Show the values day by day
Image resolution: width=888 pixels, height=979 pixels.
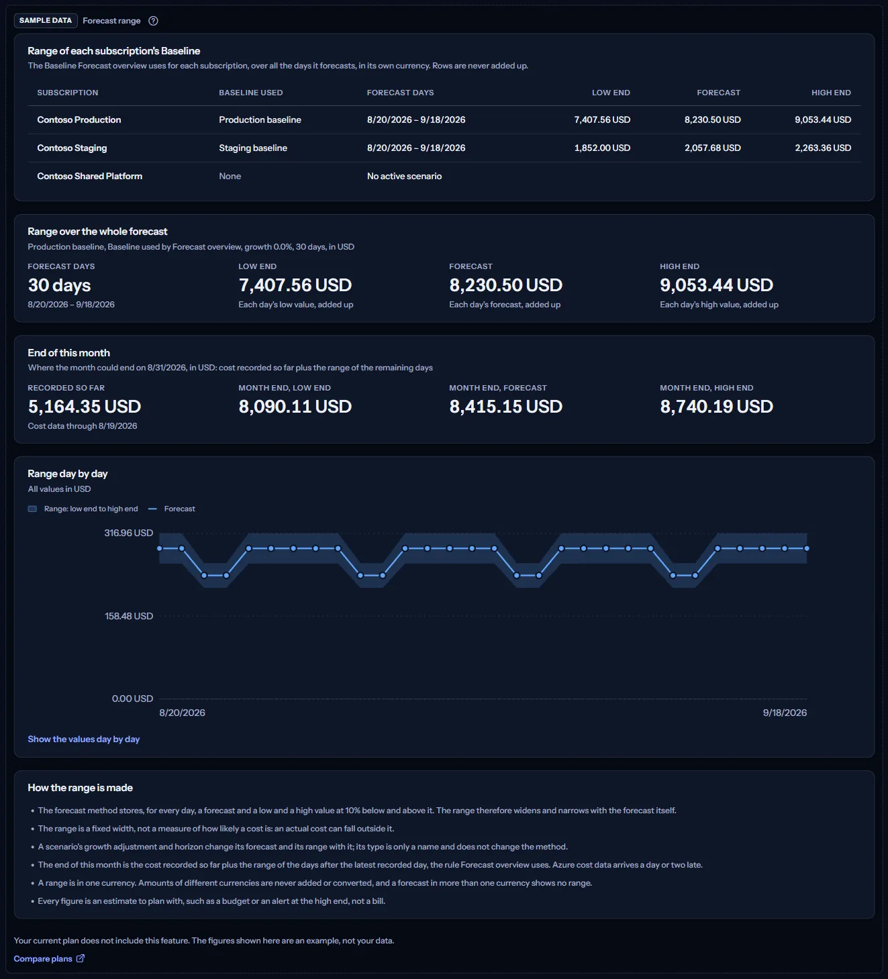(x=84, y=739)
